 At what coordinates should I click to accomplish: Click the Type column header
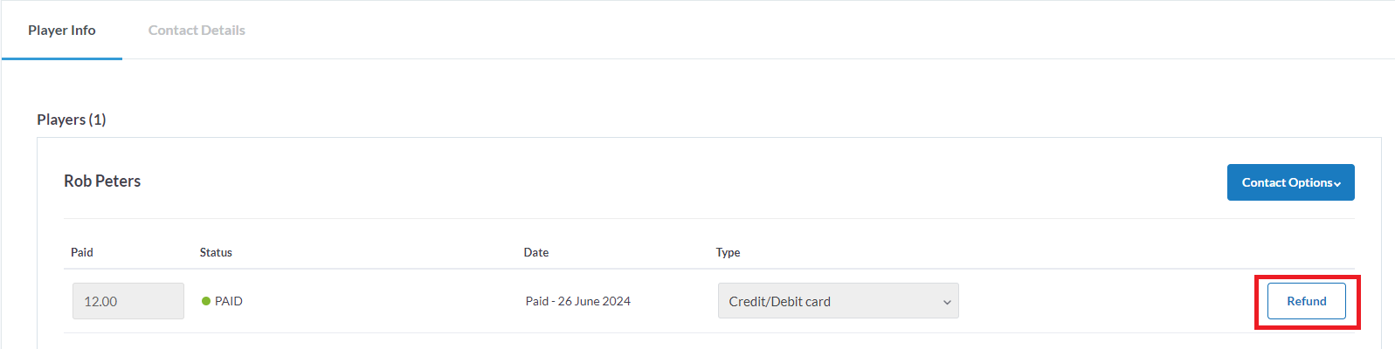(x=728, y=252)
